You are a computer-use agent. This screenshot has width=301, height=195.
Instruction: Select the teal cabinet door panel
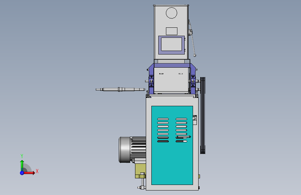tap(172, 145)
